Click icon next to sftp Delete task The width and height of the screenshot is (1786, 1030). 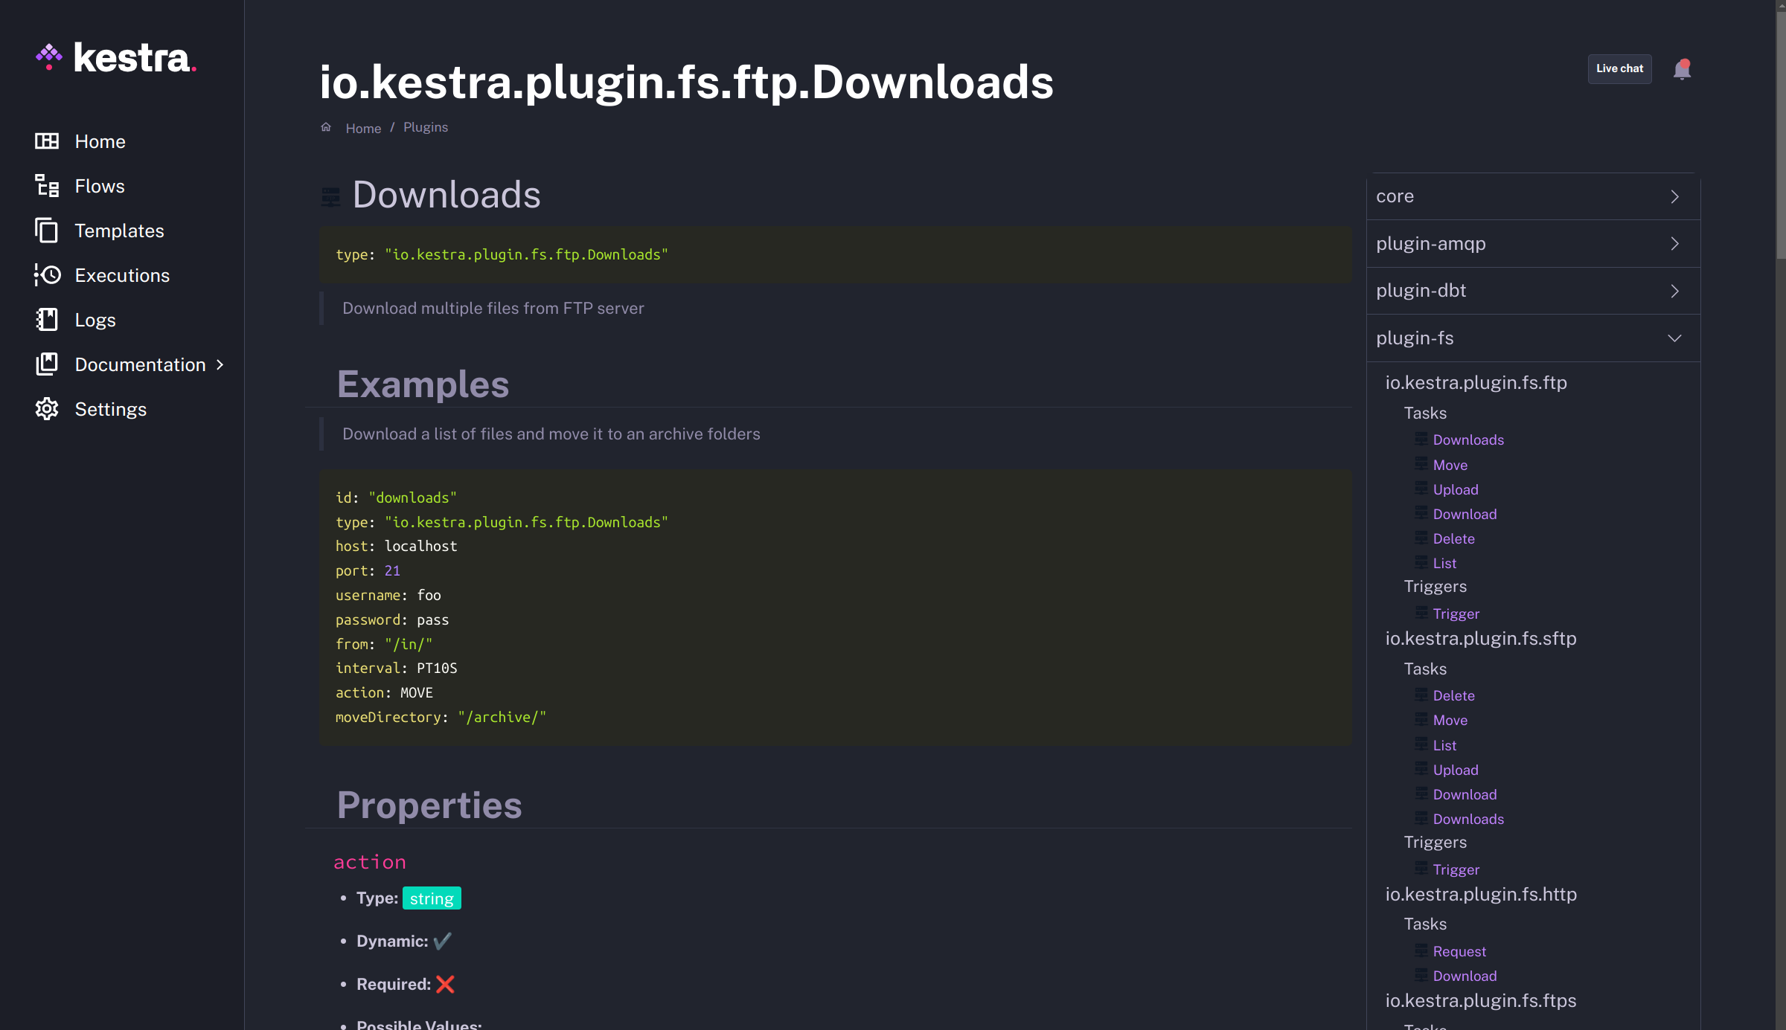pyautogui.click(x=1421, y=695)
